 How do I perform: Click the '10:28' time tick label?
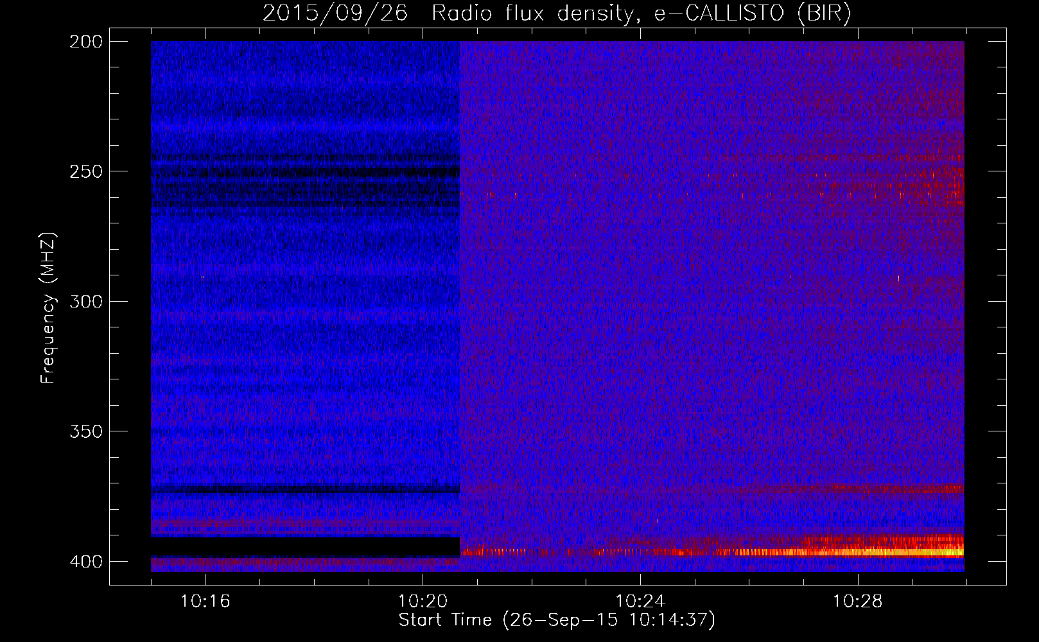click(858, 602)
